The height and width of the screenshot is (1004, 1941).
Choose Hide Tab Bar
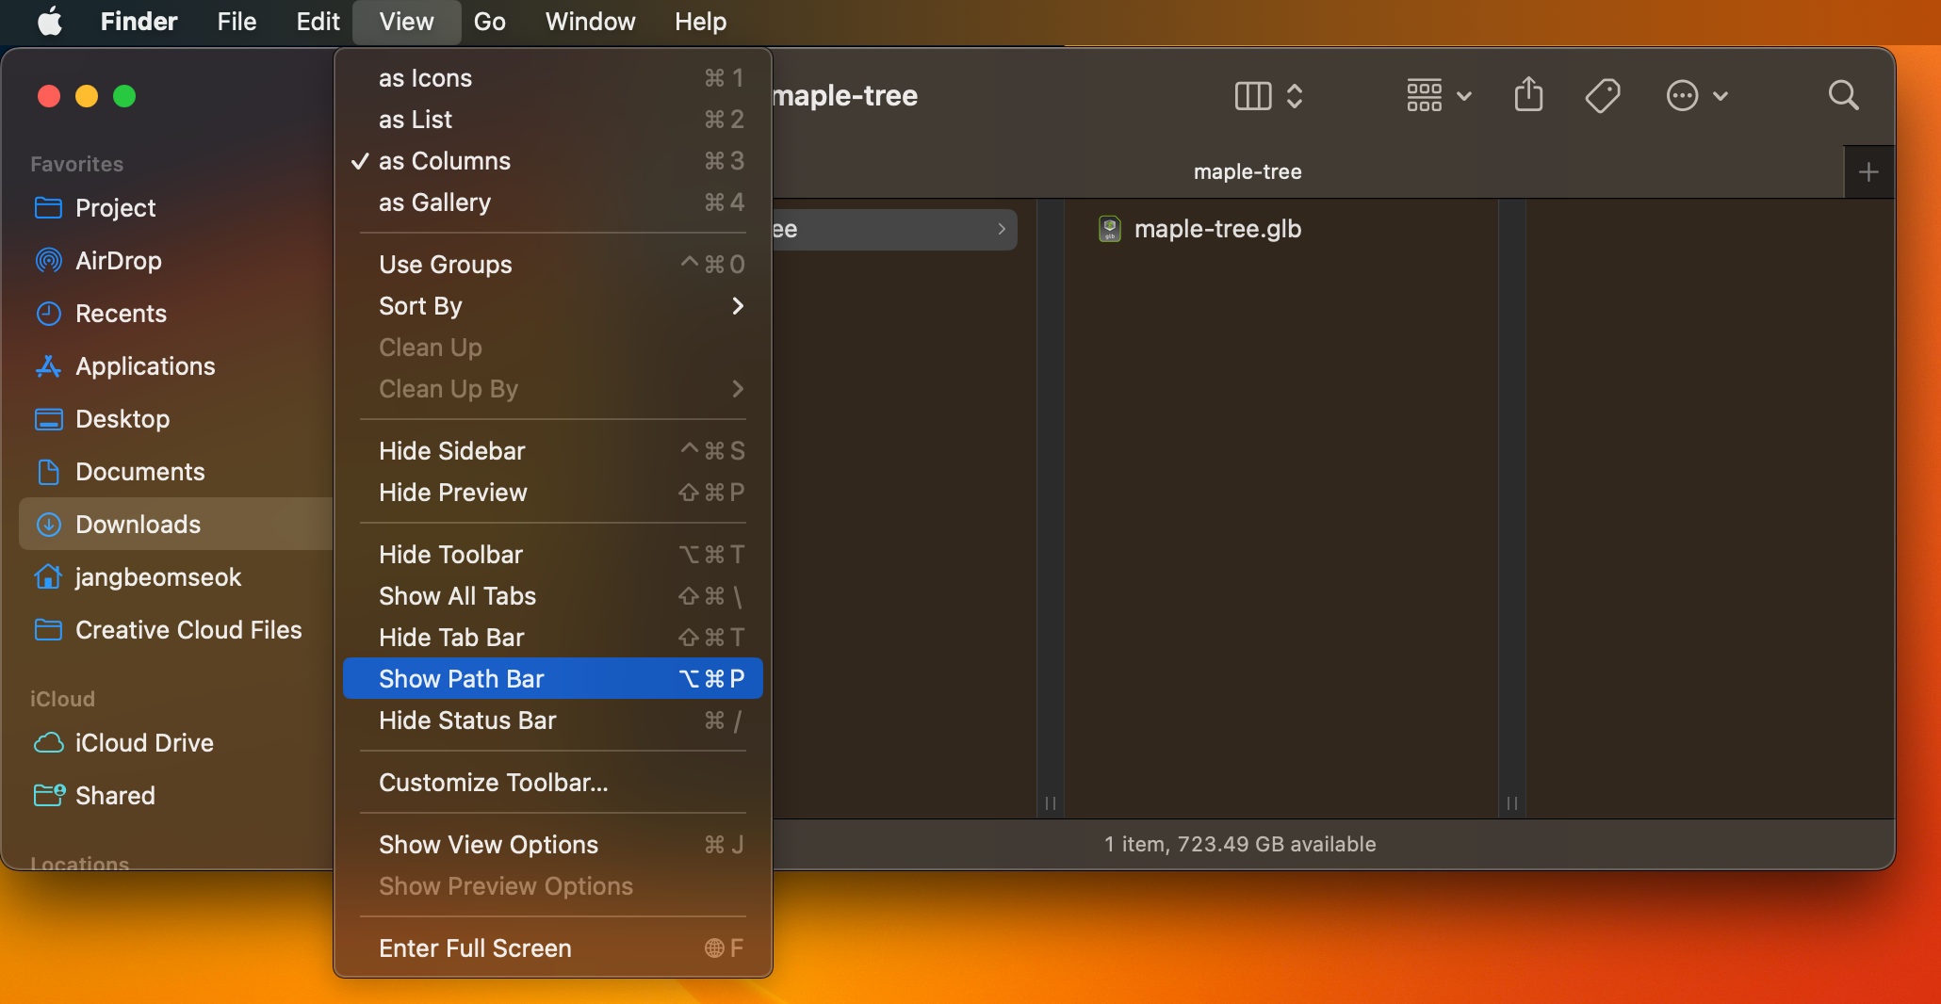pos(553,638)
